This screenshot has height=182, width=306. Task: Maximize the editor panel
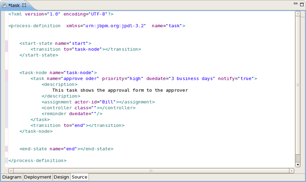click(x=302, y=3)
